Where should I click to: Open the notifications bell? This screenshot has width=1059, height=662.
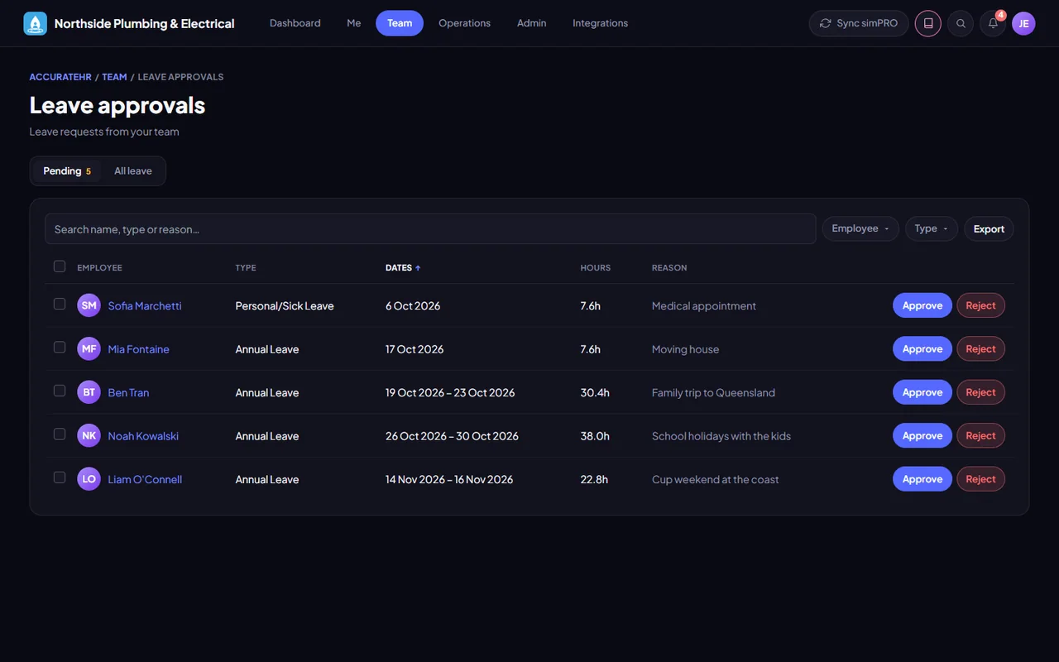point(993,23)
